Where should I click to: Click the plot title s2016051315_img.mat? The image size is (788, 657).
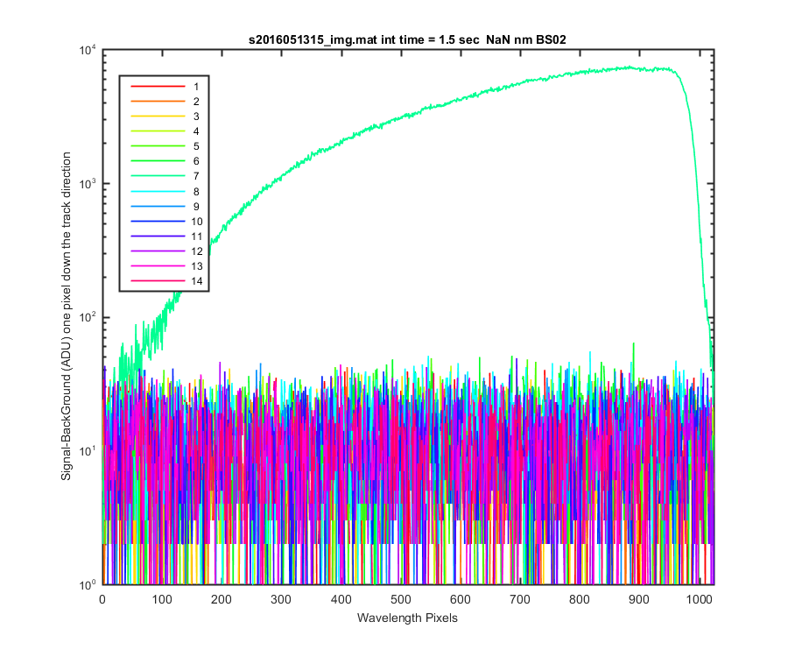pyautogui.click(x=311, y=39)
